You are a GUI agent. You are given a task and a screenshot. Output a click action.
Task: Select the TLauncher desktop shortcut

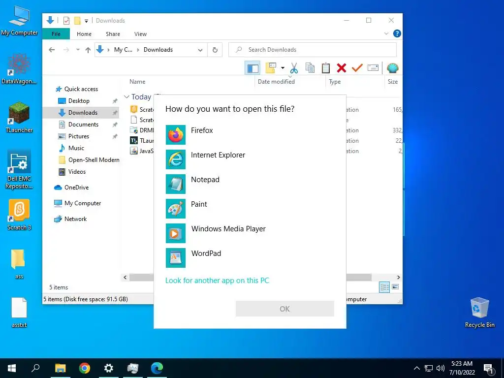pos(19,117)
